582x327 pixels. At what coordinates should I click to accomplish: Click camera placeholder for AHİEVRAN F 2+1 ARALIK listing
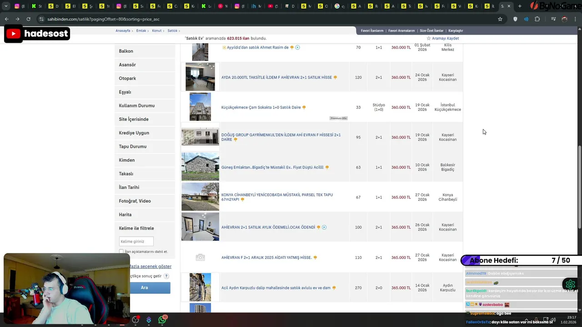coord(200,258)
